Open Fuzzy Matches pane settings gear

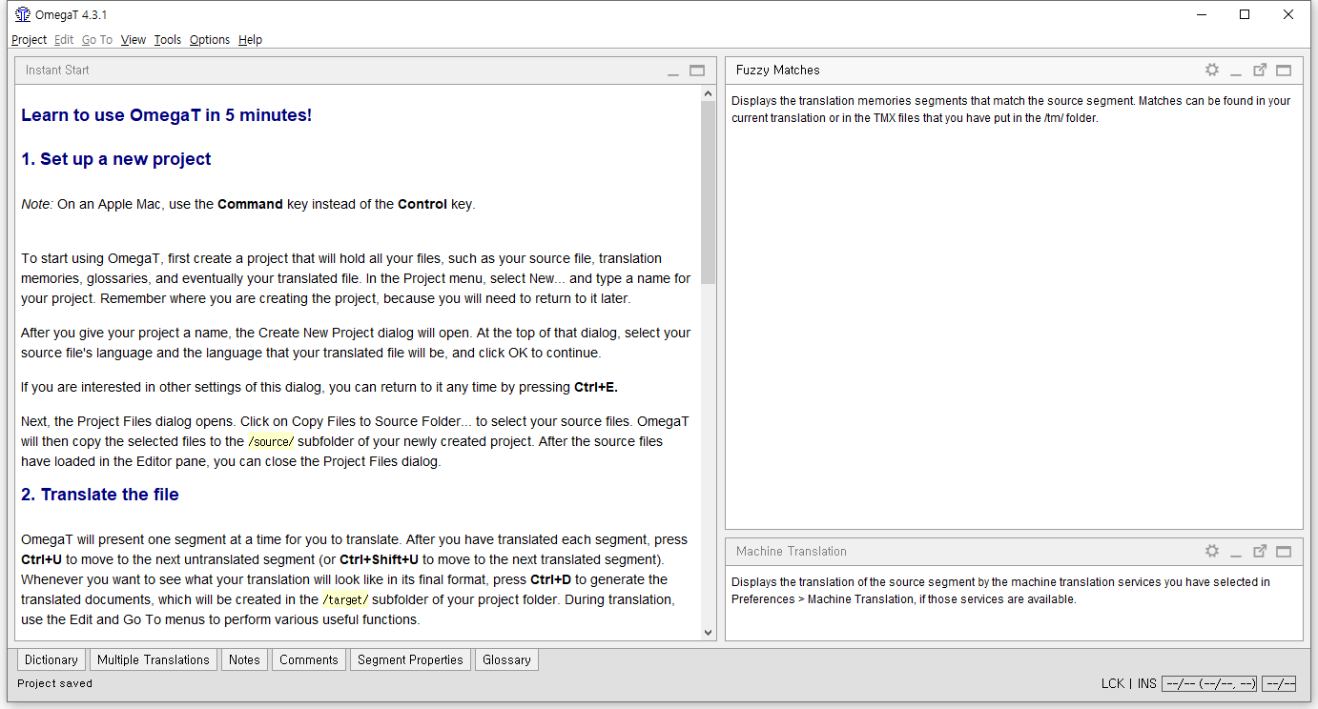[1211, 70]
